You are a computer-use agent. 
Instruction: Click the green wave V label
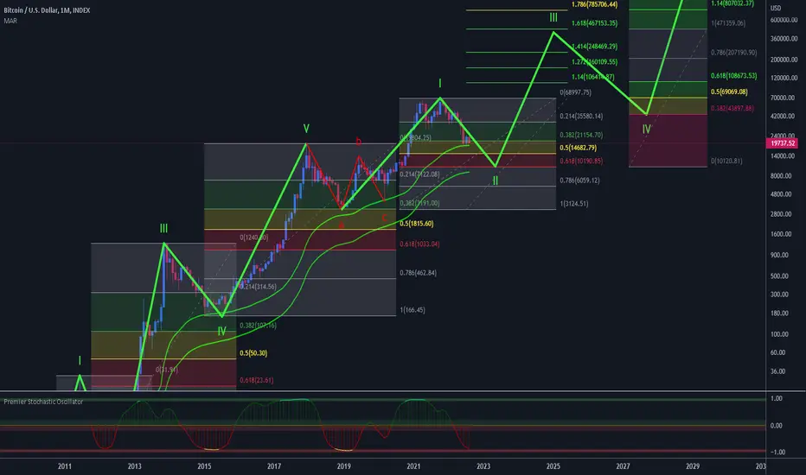[x=306, y=129]
